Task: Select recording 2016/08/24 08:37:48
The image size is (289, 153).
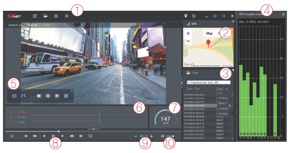Action: (207, 127)
